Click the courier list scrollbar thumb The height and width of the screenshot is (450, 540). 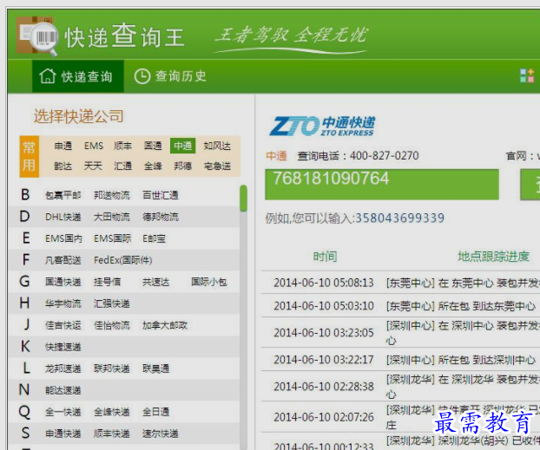243,199
